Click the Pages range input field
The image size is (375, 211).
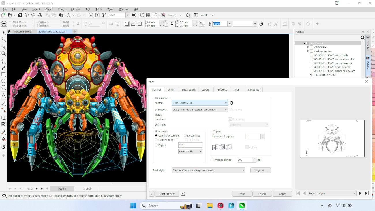tap(190, 145)
